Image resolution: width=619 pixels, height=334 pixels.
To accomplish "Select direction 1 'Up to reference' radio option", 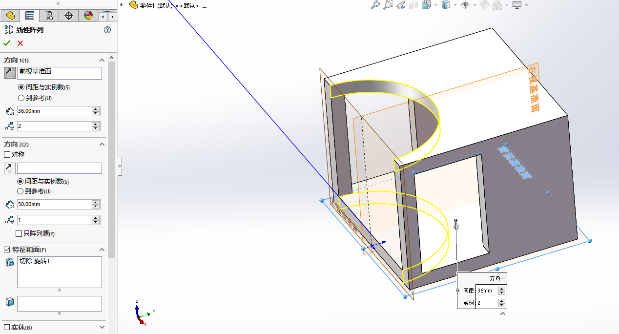I will click(x=21, y=98).
